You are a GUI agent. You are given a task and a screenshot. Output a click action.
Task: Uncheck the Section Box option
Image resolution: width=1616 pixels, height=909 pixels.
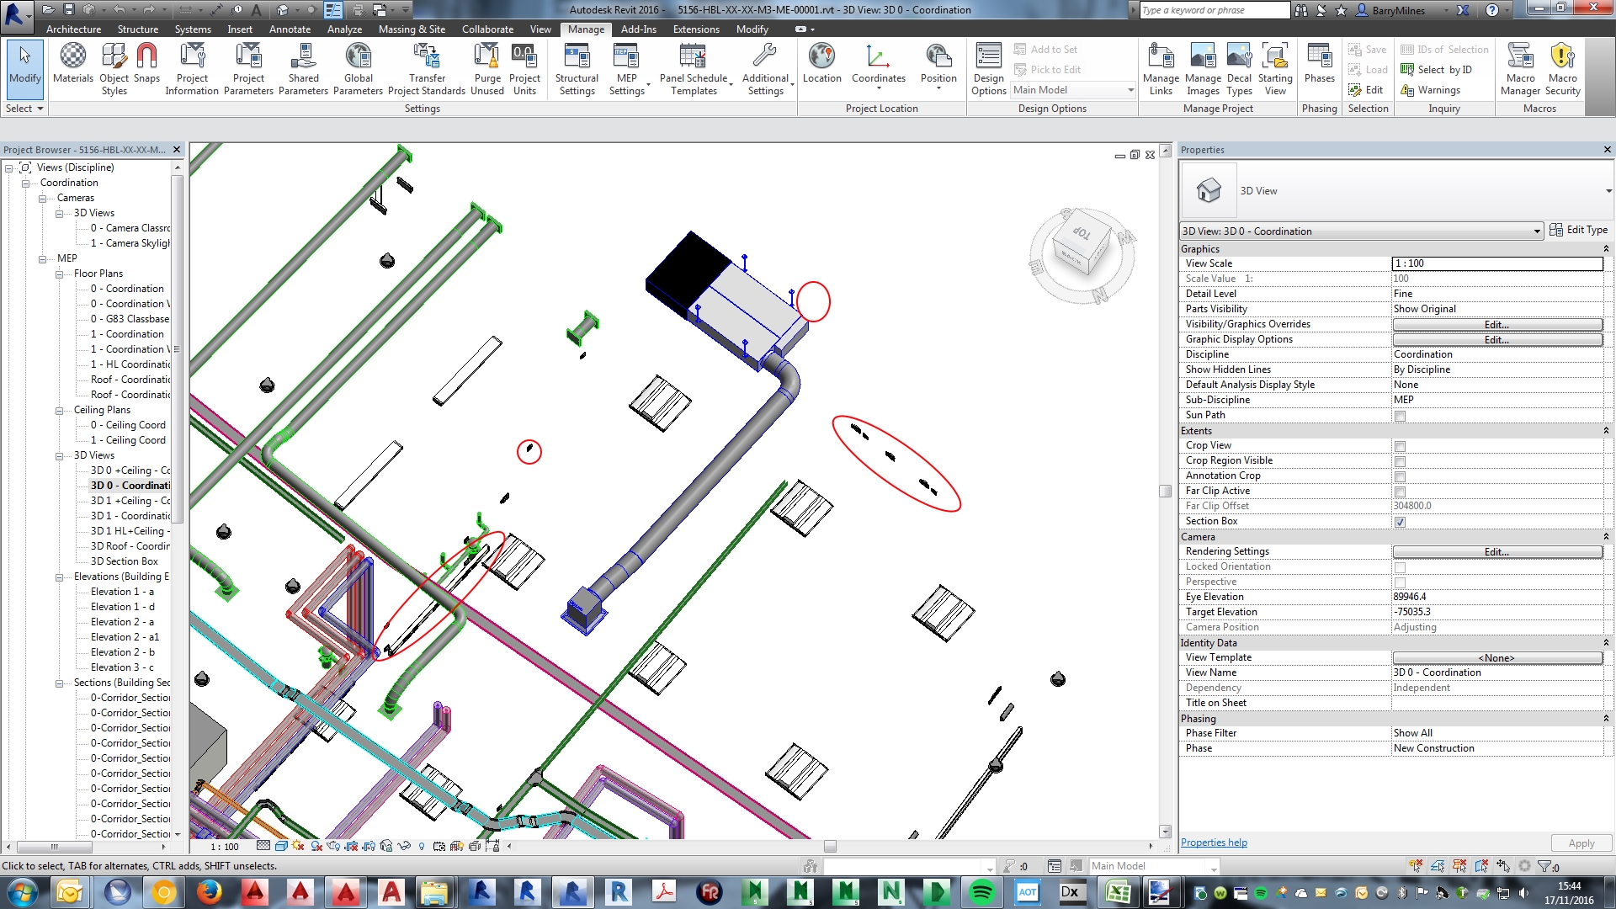1399,521
